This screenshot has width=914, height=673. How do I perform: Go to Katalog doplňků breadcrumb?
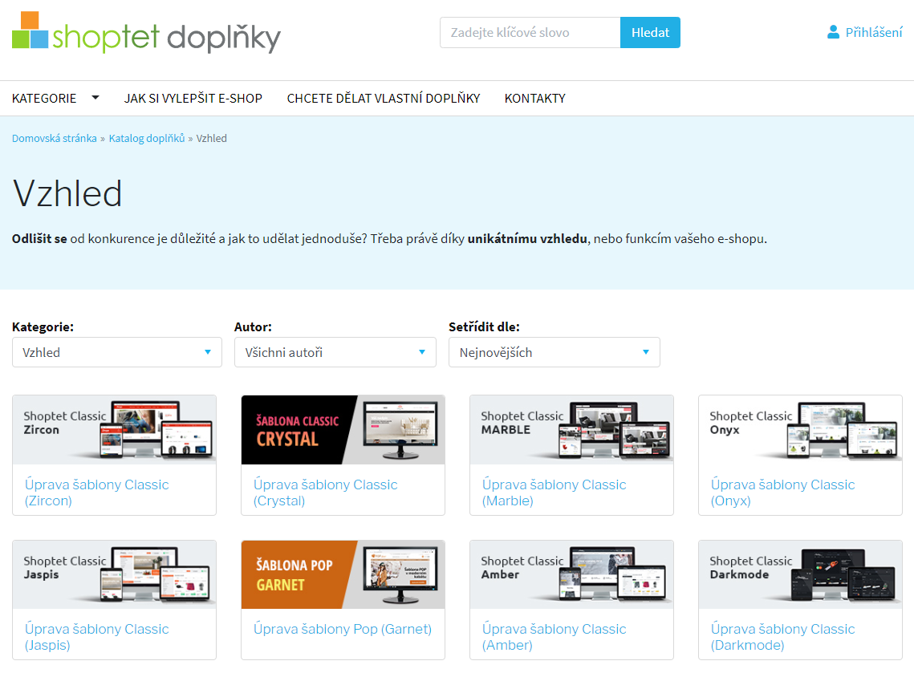pyautogui.click(x=146, y=138)
